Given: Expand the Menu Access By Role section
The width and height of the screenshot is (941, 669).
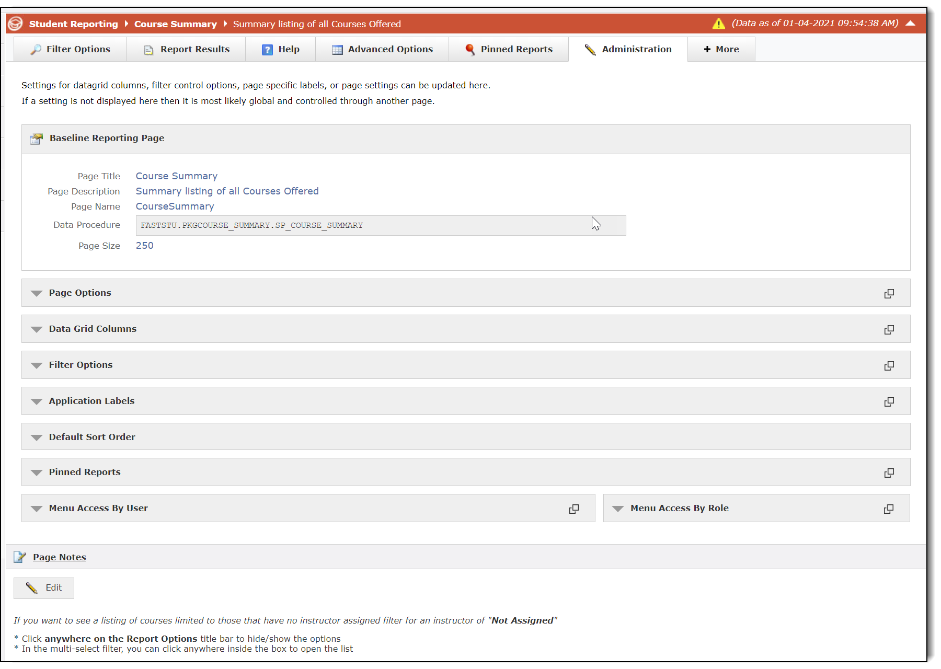Looking at the screenshot, I should click(x=618, y=509).
